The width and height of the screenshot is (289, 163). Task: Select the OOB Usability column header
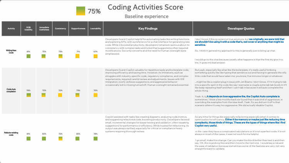pos(28,28)
